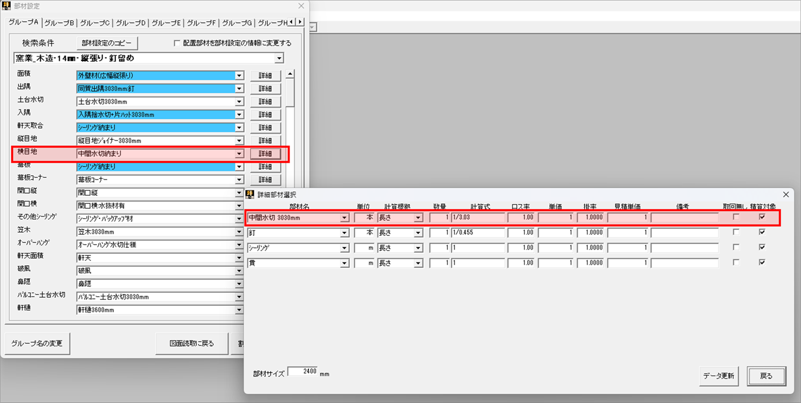
Task: Close the 部材設定 window
Action: (x=302, y=6)
